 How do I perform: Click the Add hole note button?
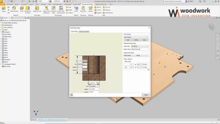coord(128,40)
